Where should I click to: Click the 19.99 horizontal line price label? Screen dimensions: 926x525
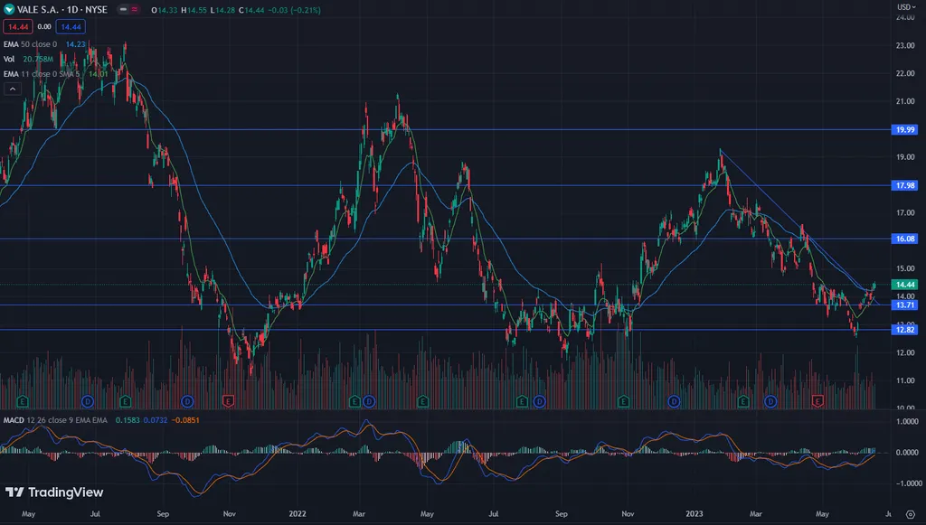[905, 130]
